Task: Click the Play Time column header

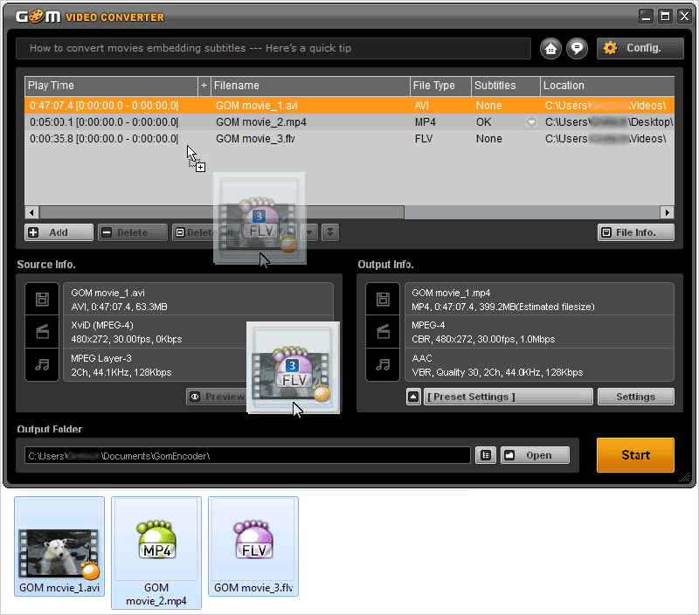Action: [x=111, y=86]
